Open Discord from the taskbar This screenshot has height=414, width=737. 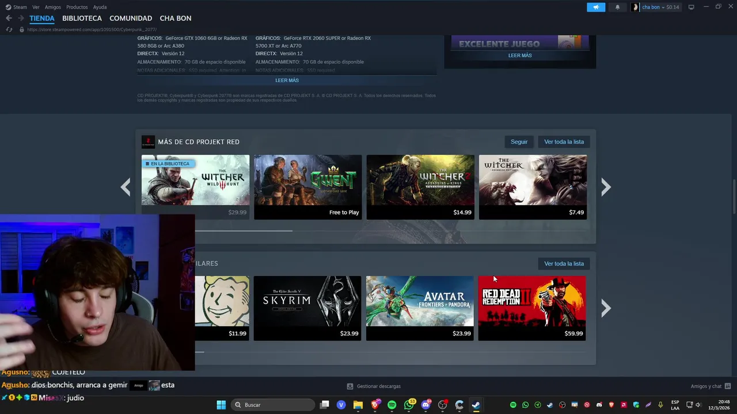click(426, 405)
